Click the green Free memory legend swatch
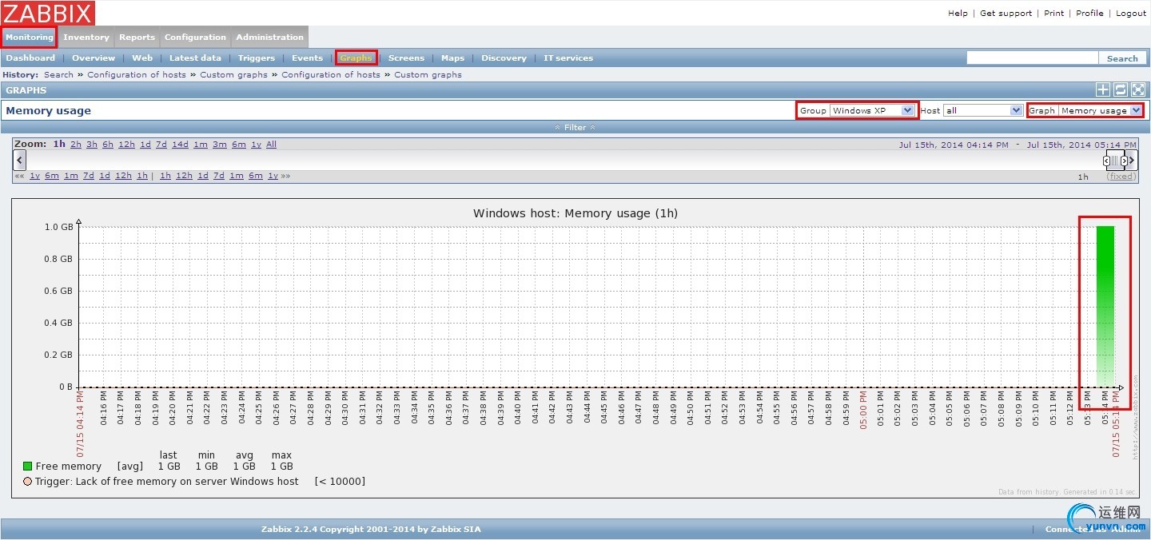 coord(27,466)
